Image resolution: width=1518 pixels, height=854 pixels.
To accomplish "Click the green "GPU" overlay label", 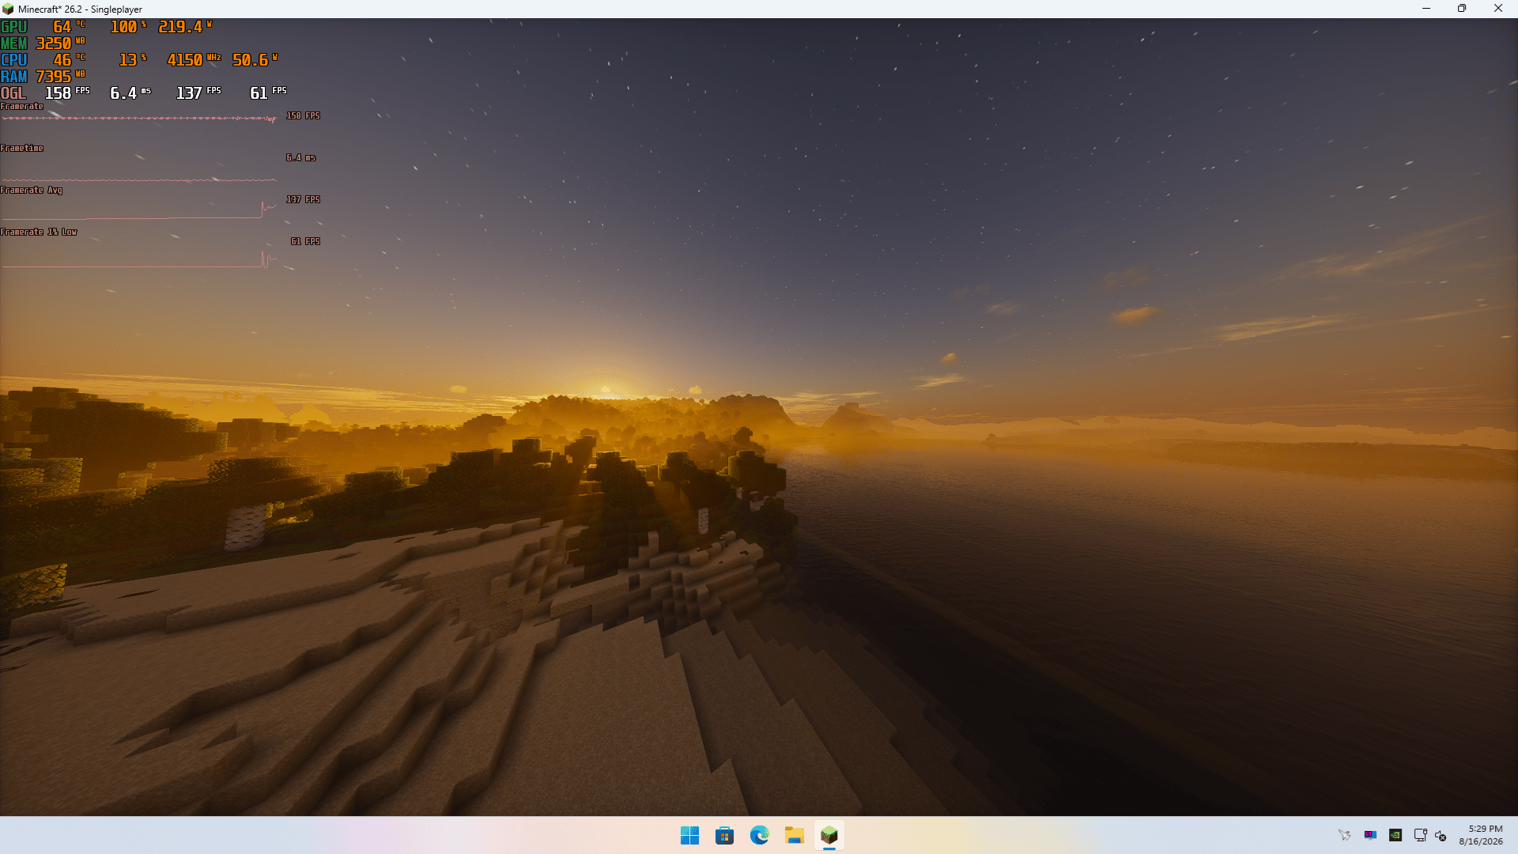I will [14, 27].
